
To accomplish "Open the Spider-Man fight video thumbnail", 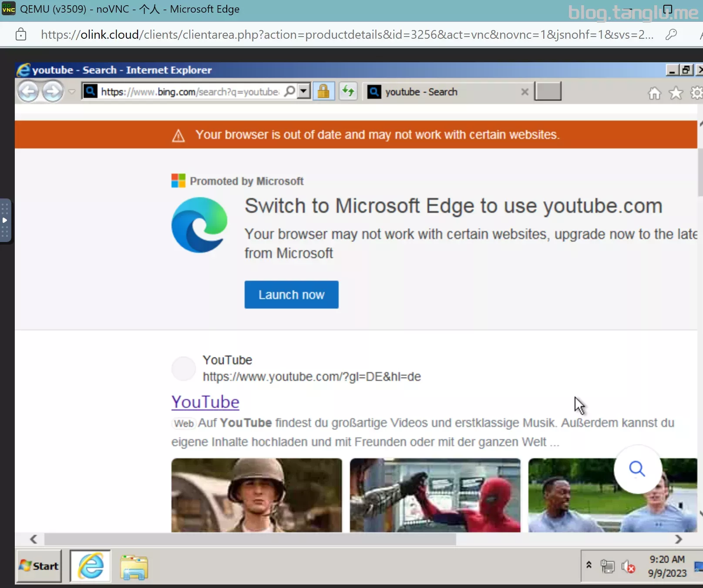I will pyautogui.click(x=435, y=495).
